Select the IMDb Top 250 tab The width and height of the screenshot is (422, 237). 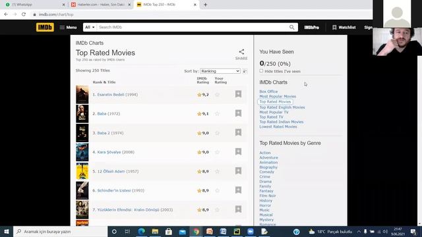point(166,5)
